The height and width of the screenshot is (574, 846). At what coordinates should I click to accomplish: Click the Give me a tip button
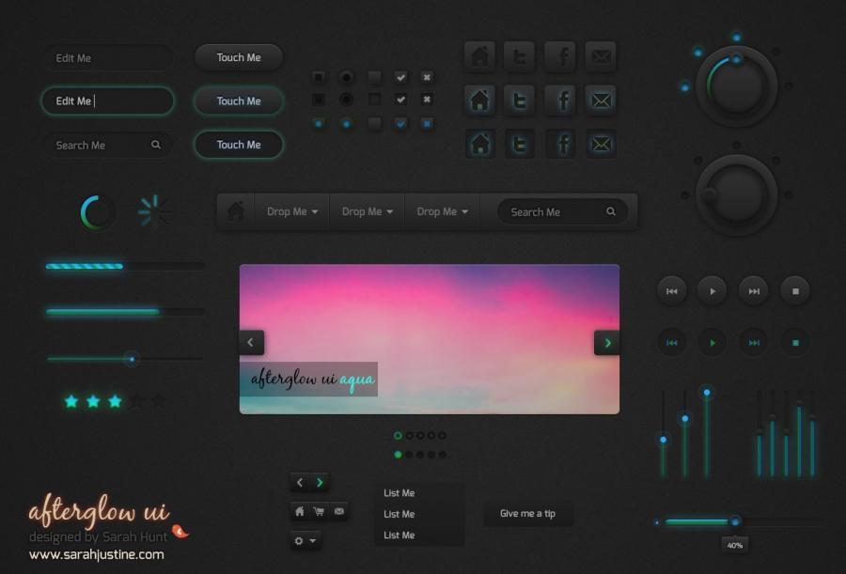pos(527,514)
